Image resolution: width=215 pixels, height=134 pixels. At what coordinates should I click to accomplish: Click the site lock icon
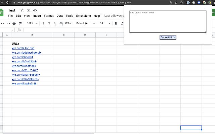pos(14,2)
